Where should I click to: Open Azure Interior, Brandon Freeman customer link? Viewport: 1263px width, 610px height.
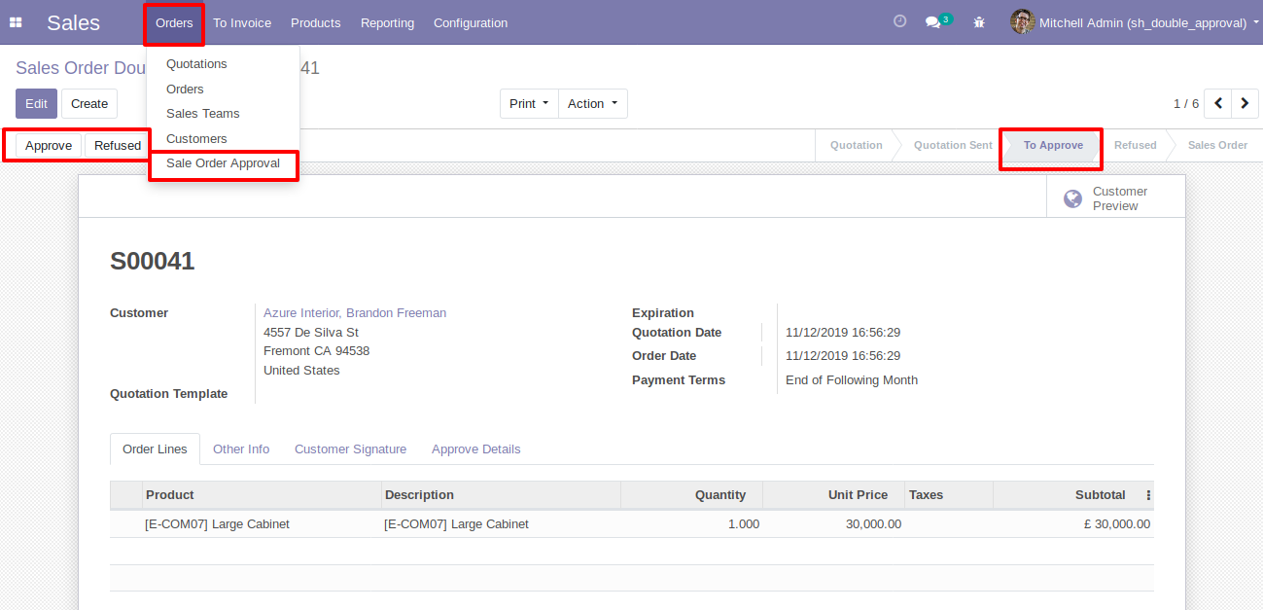355,313
